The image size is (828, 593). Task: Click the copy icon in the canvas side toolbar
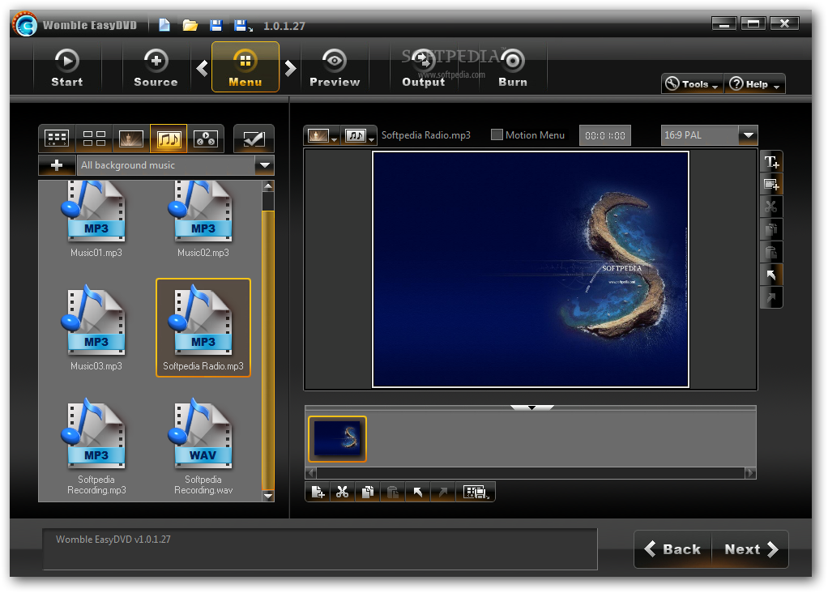tap(771, 230)
